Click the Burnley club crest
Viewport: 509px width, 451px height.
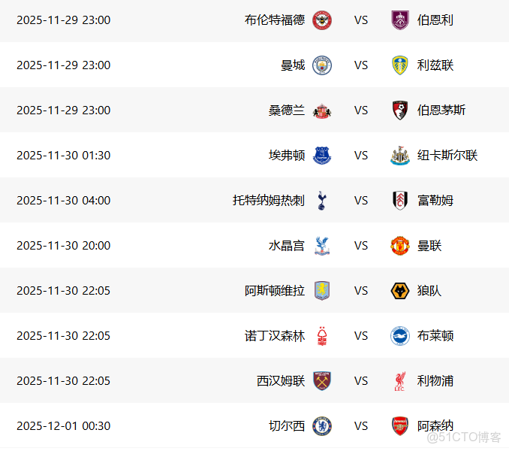pos(400,20)
